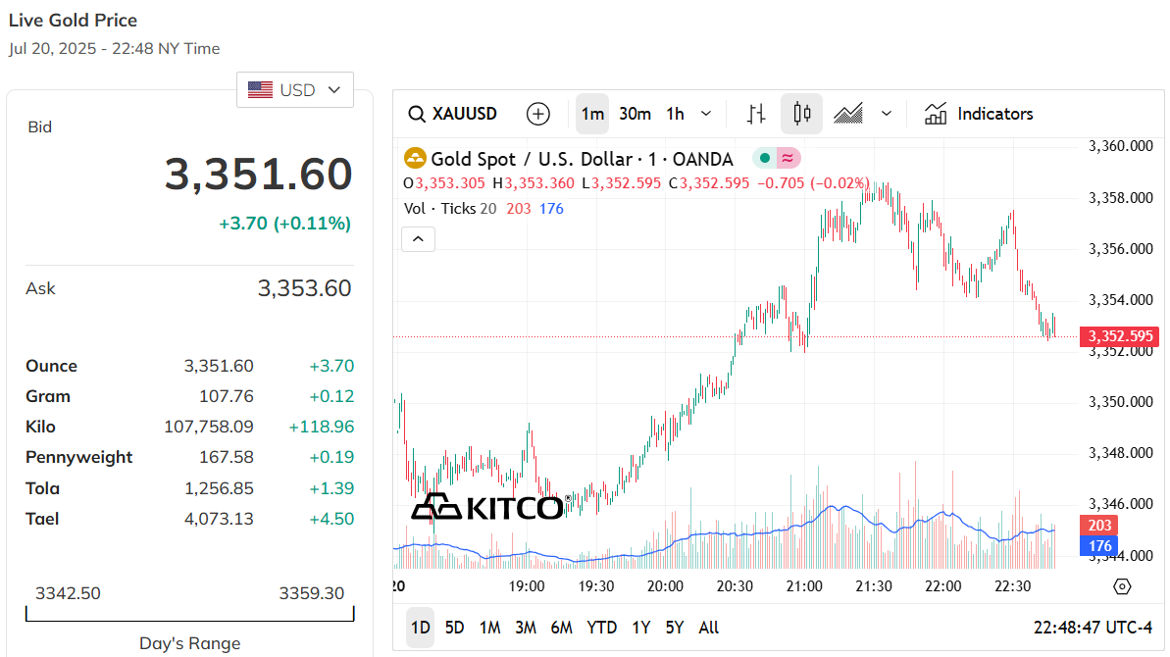The image size is (1170, 657).
Task: Switch to the 30m interval button
Action: (635, 114)
